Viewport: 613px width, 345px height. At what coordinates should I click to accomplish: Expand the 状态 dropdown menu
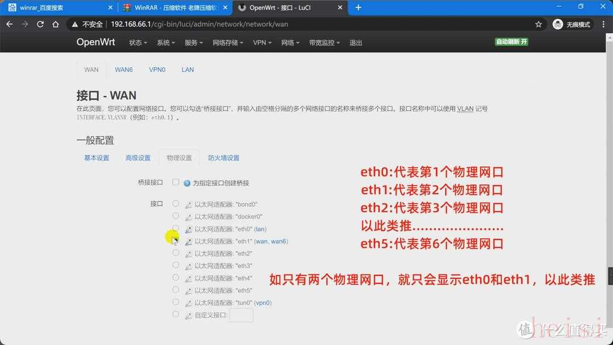click(x=138, y=43)
